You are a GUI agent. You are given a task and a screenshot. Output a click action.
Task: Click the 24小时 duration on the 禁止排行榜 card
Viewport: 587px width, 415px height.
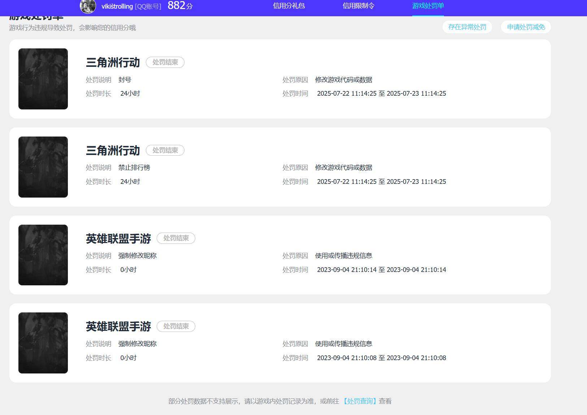tap(130, 182)
